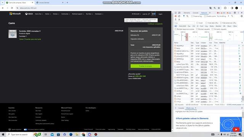Open Network panel settings gear
The width and height of the screenshot is (244, 137).
[x=242, y=16]
